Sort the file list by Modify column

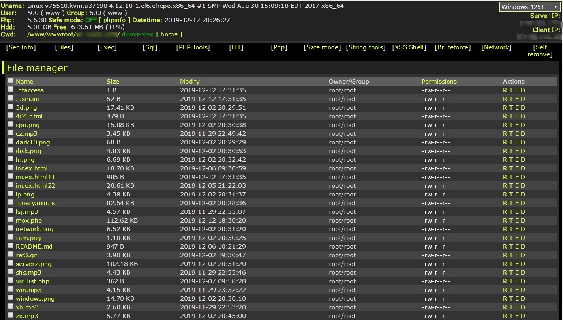(x=190, y=82)
